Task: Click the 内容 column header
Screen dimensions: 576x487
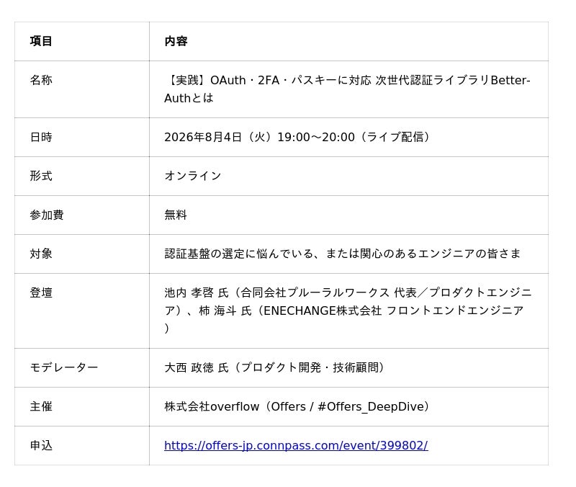Action: tap(176, 41)
